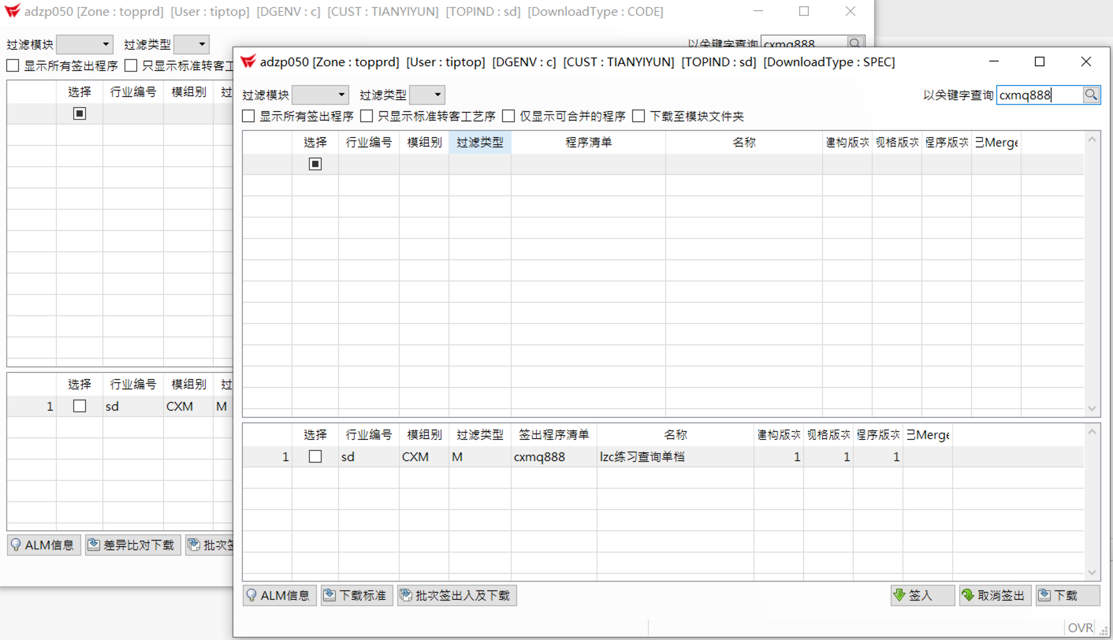Viewport: 1113px width, 640px height.
Task: Click 取消签出 cancel checkout button
Action: tap(995, 595)
